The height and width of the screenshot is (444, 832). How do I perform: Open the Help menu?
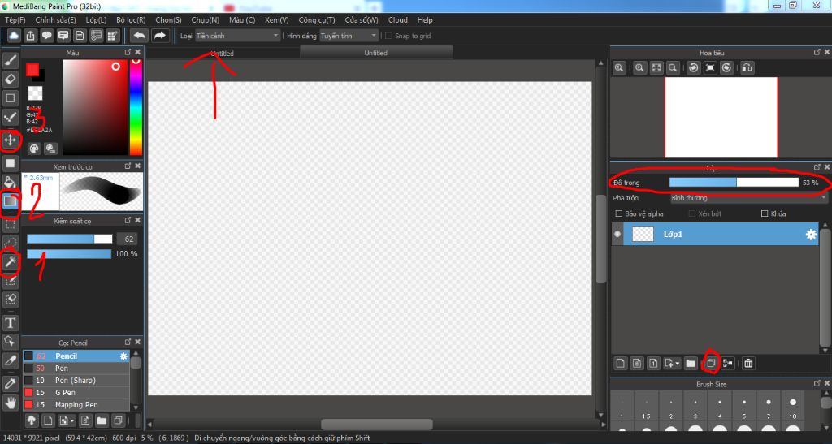click(x=425, y=20)
